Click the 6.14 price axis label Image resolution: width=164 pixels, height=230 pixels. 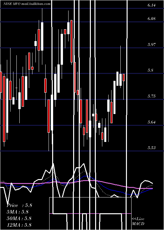point(152,6)
